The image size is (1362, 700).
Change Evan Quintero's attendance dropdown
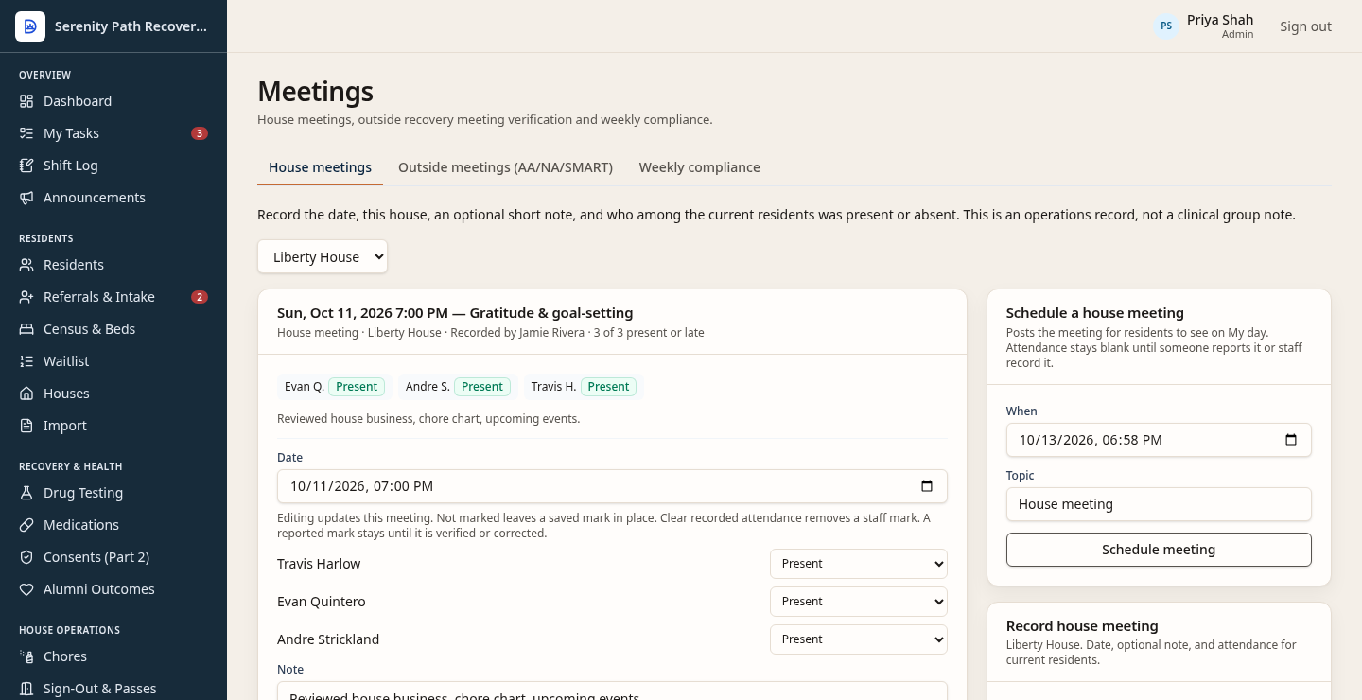pyautogui.click(x=859, y=602)
